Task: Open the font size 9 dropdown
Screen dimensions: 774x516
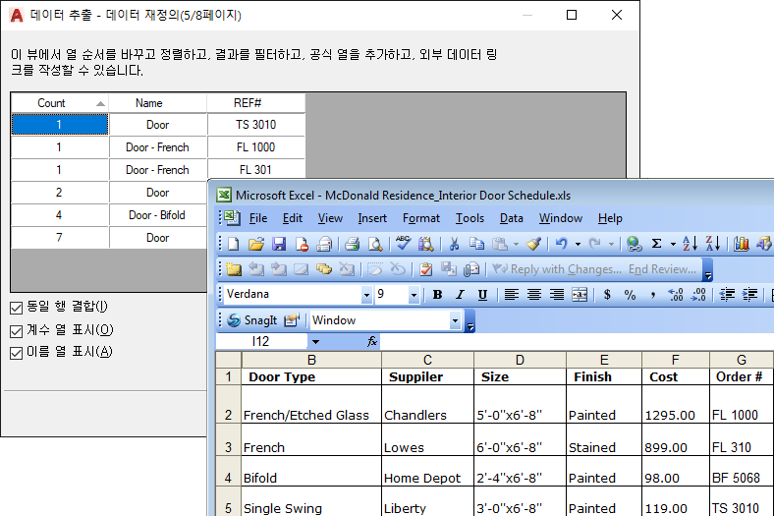Action: pos(414,295)
